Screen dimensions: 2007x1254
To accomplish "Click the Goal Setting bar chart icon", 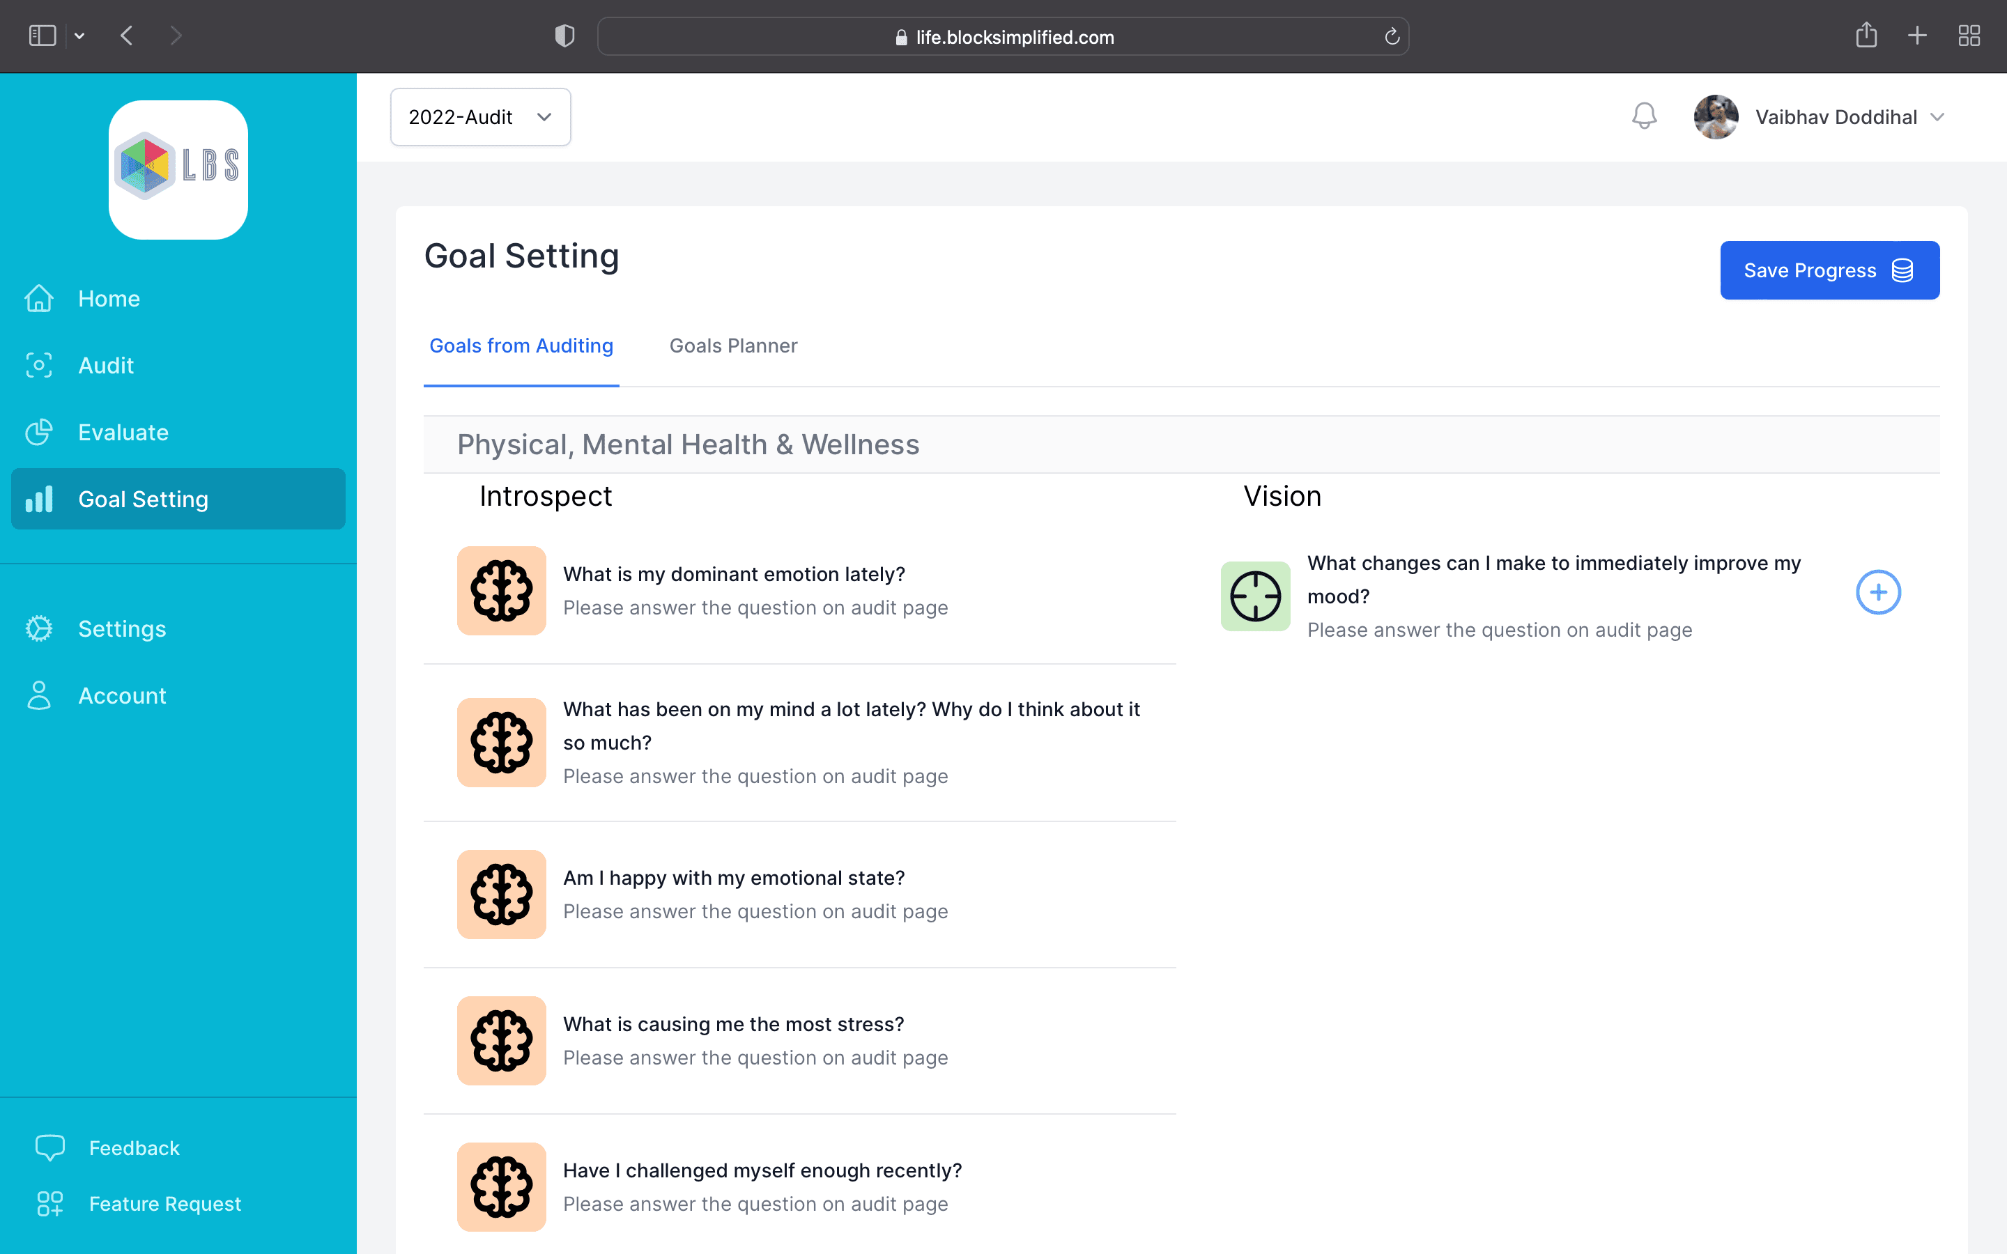I will pyautogui.click(x=39, y=500).
